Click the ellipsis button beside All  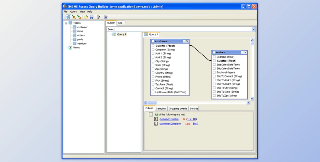pos(151,115)
